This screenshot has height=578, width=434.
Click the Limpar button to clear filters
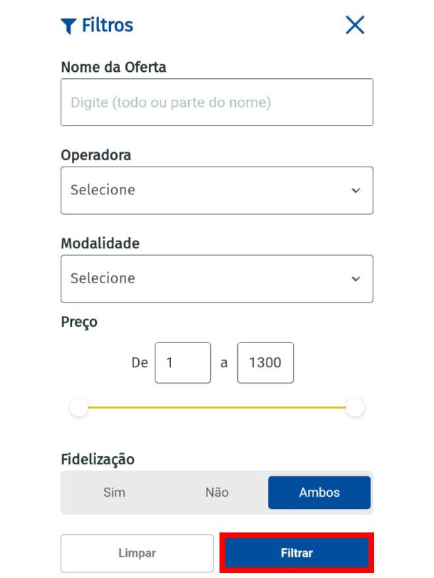click(x=138, y=553)
